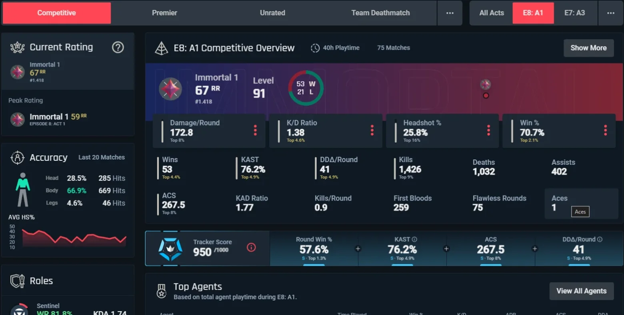Click View All Agents button

click(x=581, y=291)
